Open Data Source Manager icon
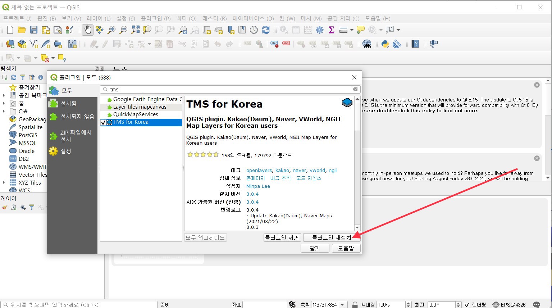Screen dimensions: 552x308 coord(10,44)
